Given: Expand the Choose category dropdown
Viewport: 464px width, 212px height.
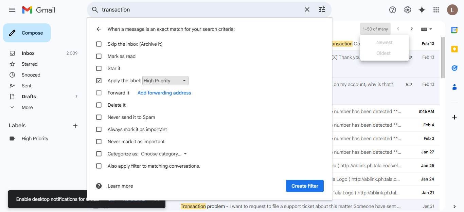Looking at the screenshot, I should [x=164, y=154].
